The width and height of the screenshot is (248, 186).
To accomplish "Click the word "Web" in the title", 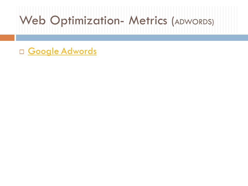I will [33, 20].
